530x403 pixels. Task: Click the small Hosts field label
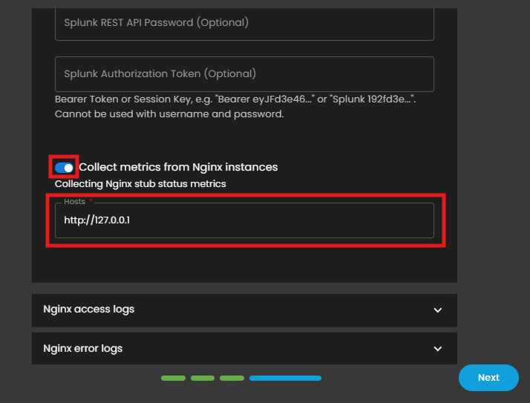coord(75,201)
